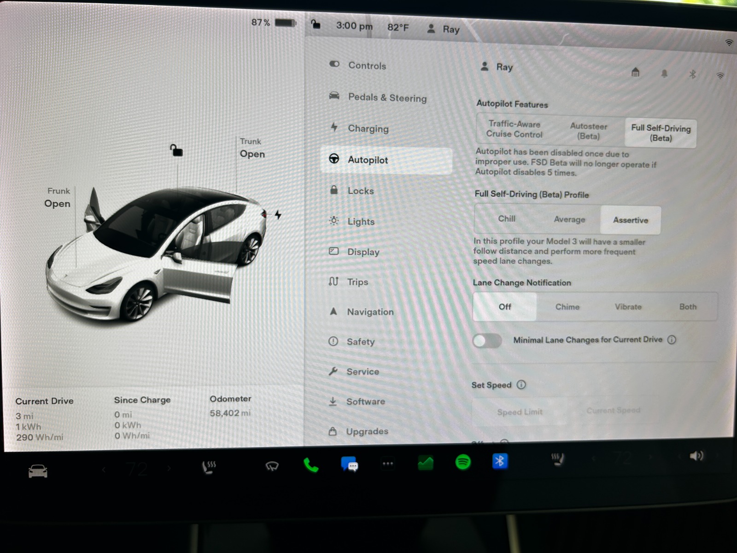The height and width of the screenshot is (553, 737).
Task: Tap the speaker volume icon
Action: pyautogui.click(x=696, y=456)
